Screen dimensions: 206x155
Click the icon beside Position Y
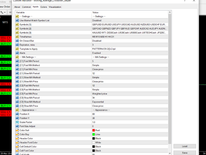click(x=17, y=118)
